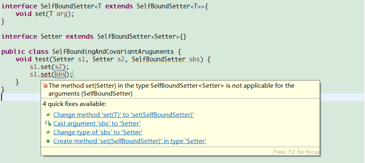Screen dimensions: 365x163
Task: Click green icon beside 'Create method' fix
Action: [x=48, y=141]
